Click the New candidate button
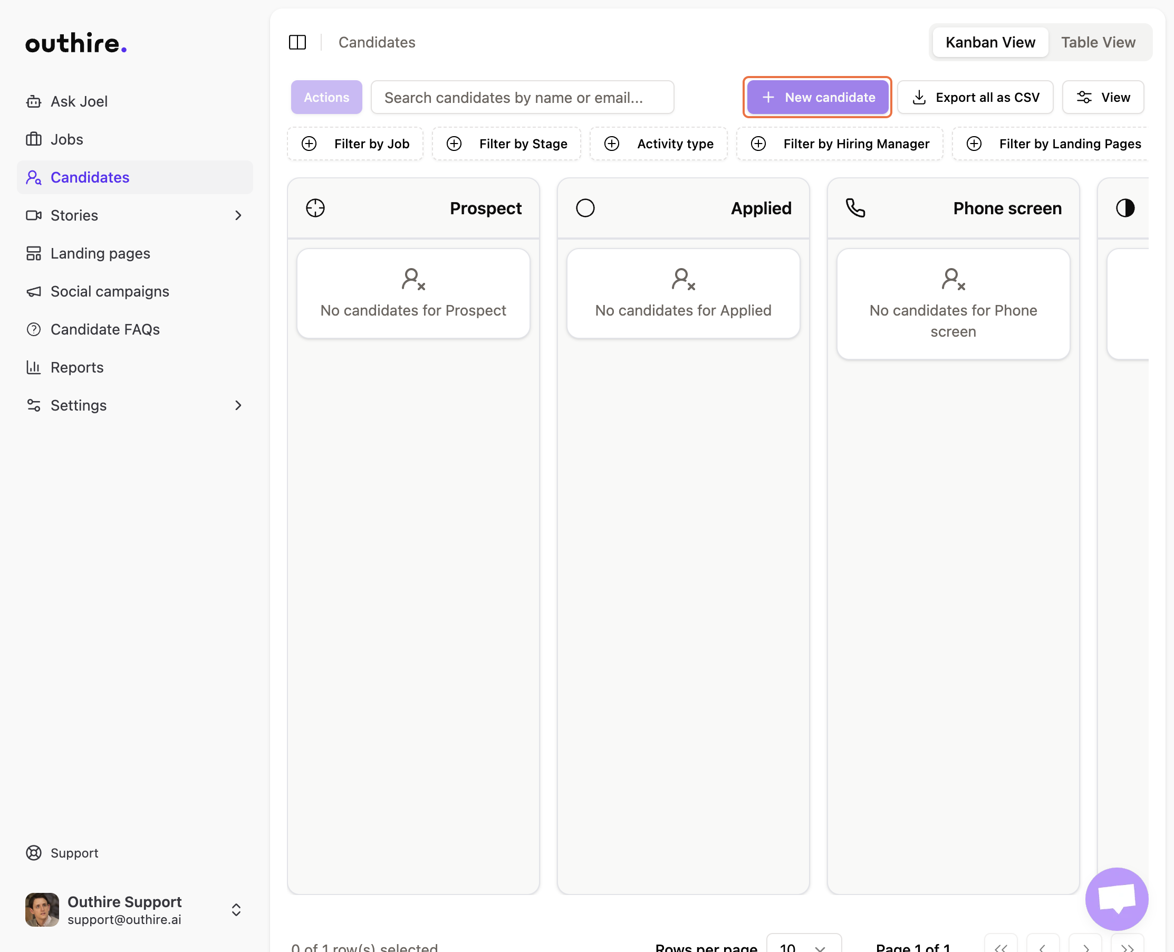The height and width of the screenshot is (952, 1174). click(x=817, y=98)
